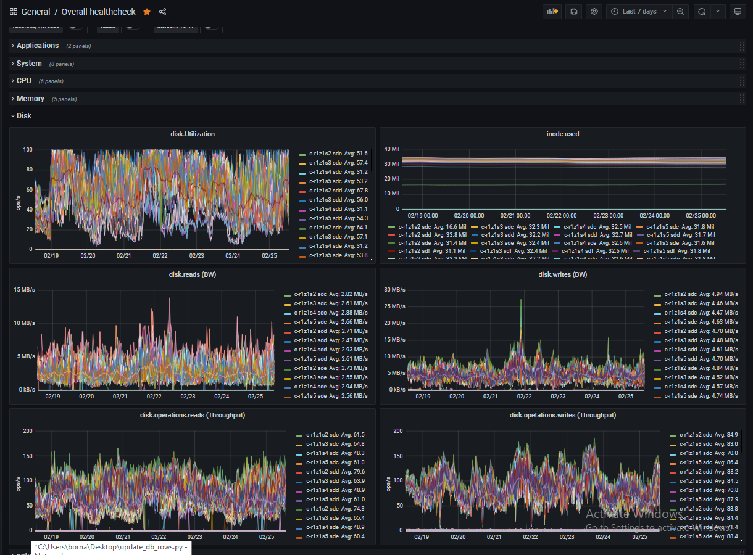Go to the General folder link
This screenshot has width=753, height=555.
tap(36, 12)
